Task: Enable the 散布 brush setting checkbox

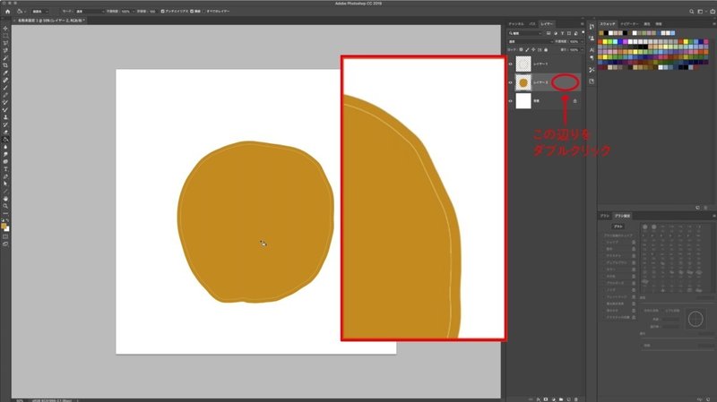Action: (604, 249)
